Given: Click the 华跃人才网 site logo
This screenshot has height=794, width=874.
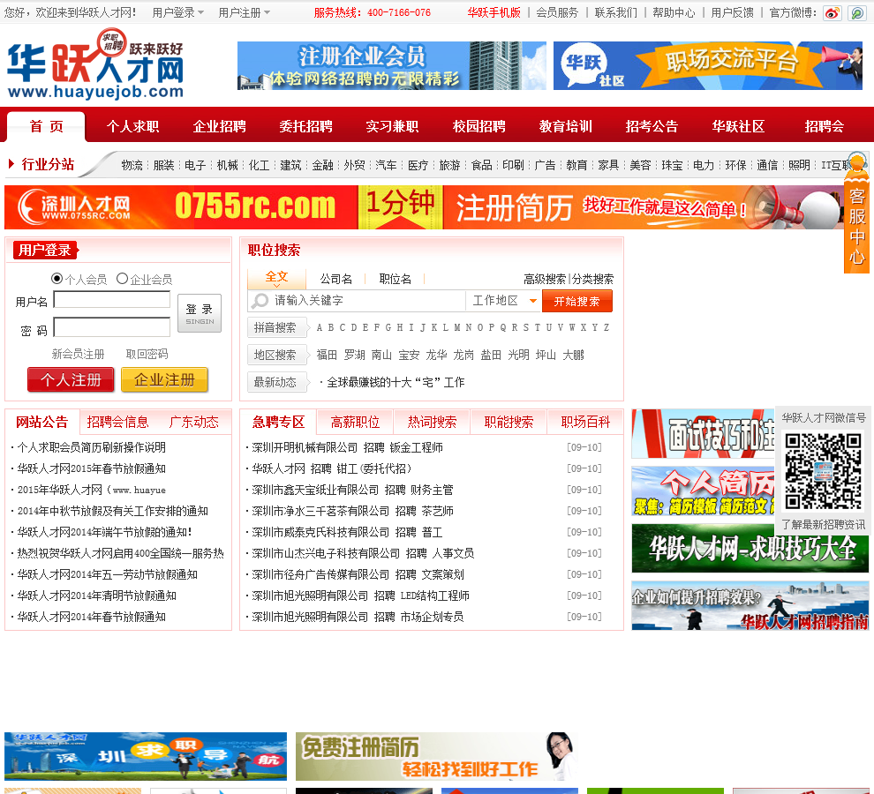Looking at the screenshot, I should point(95,64).
